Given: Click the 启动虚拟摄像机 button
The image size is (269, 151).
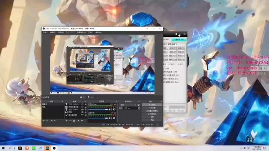Looking at the screenshot, I should [152, 111].
